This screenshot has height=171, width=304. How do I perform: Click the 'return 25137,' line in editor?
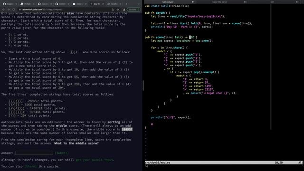[199, 90]
